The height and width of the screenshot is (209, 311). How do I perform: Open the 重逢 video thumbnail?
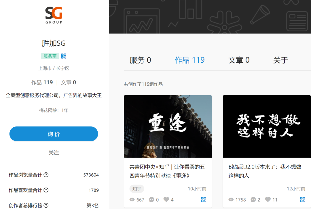tap(168, 126)
